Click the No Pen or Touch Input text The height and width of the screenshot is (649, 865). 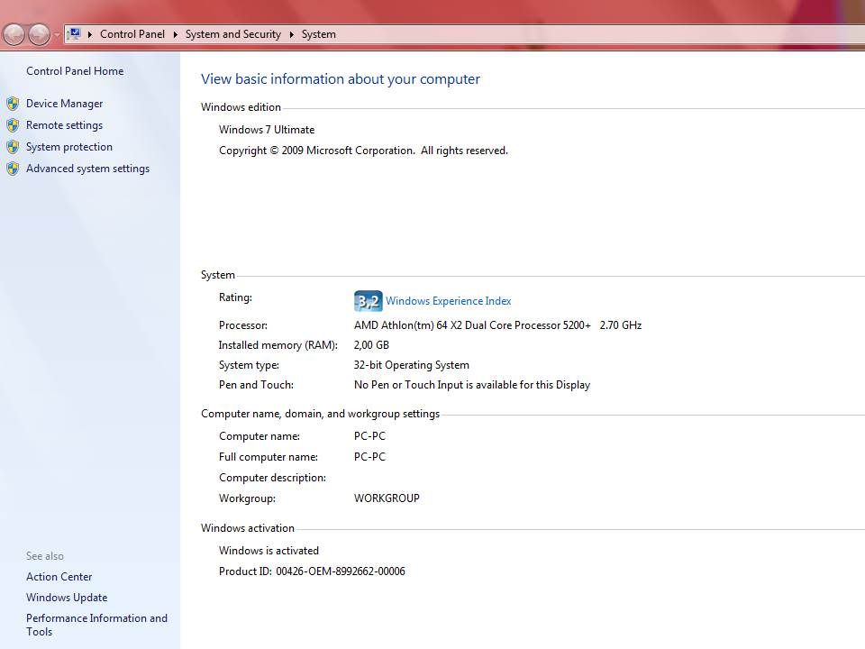471,385
